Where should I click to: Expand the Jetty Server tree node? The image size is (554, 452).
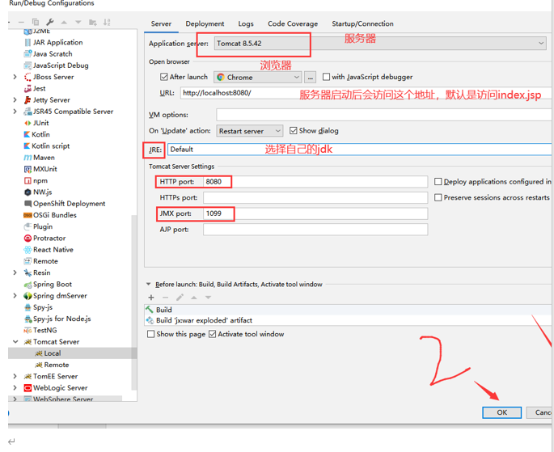point(15,100)
